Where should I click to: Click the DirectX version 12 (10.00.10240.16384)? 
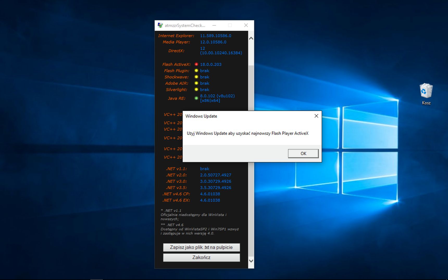click(221, 51)
